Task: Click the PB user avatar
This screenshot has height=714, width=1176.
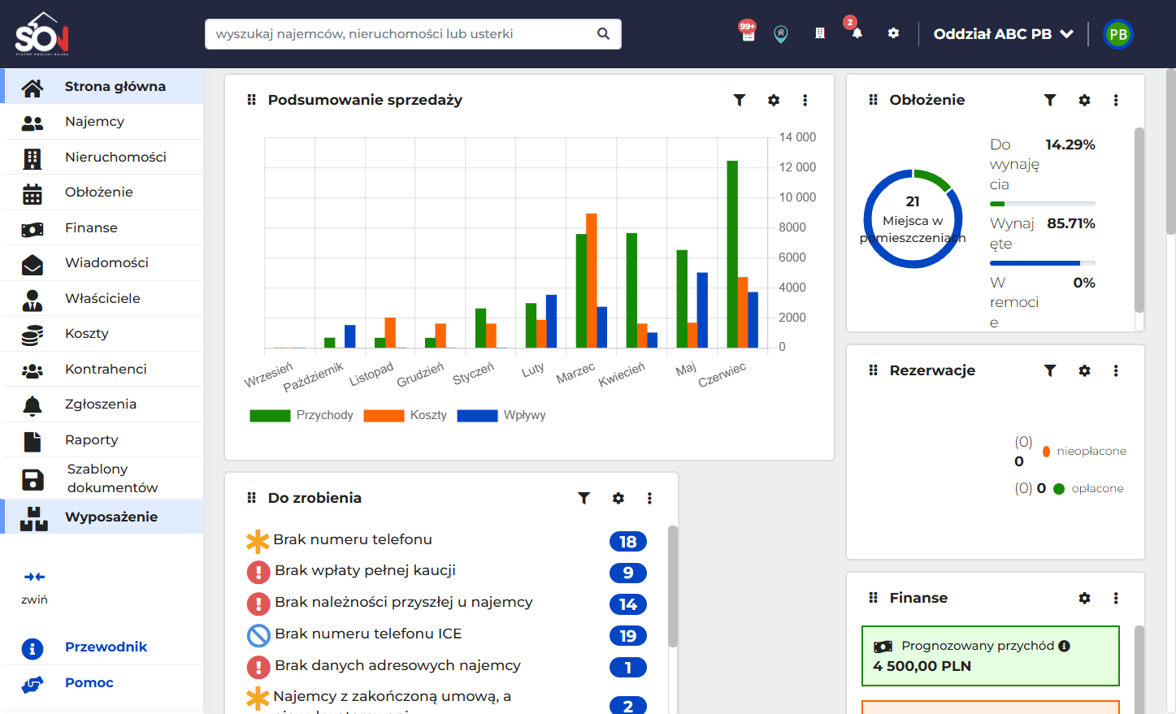Action: 1118,34
